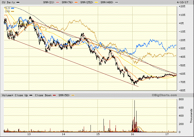Click the -40% axis label
The height and width of the screenshot is (137, 194).
click(x=182, y=57)
